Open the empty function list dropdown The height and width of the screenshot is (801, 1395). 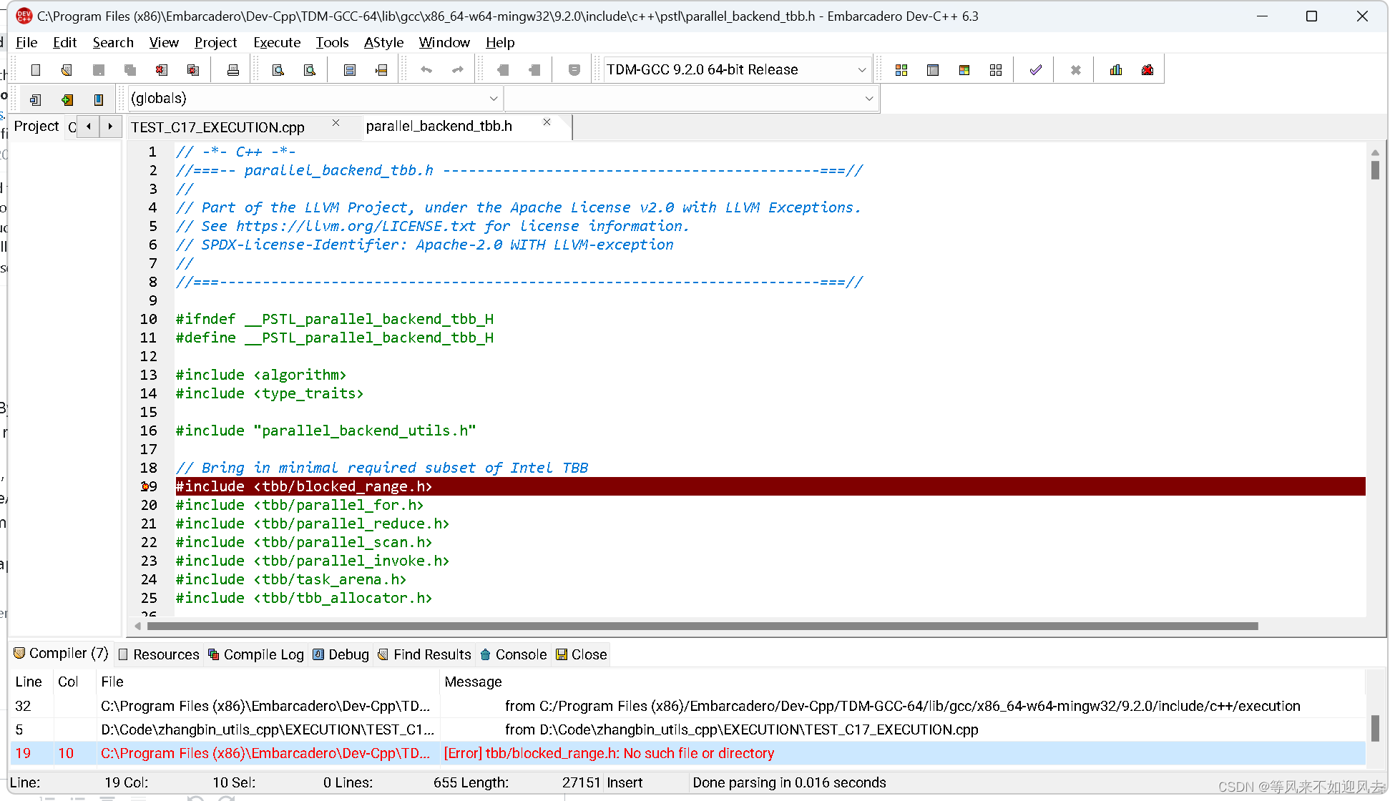869,99
